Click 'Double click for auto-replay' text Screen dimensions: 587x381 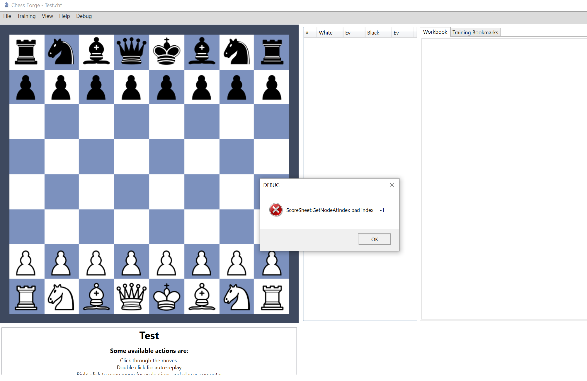click(149, 367)
